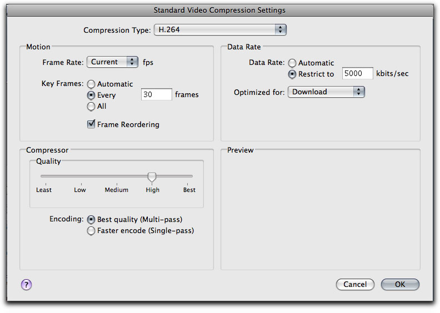Choose Faster encode (Single-pass) encoding
Image resolution: width=440 pixels, height=313 pixels.
coord(91,231)
